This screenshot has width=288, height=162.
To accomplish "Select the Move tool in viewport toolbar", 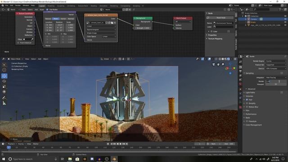I will click(4, 76).
